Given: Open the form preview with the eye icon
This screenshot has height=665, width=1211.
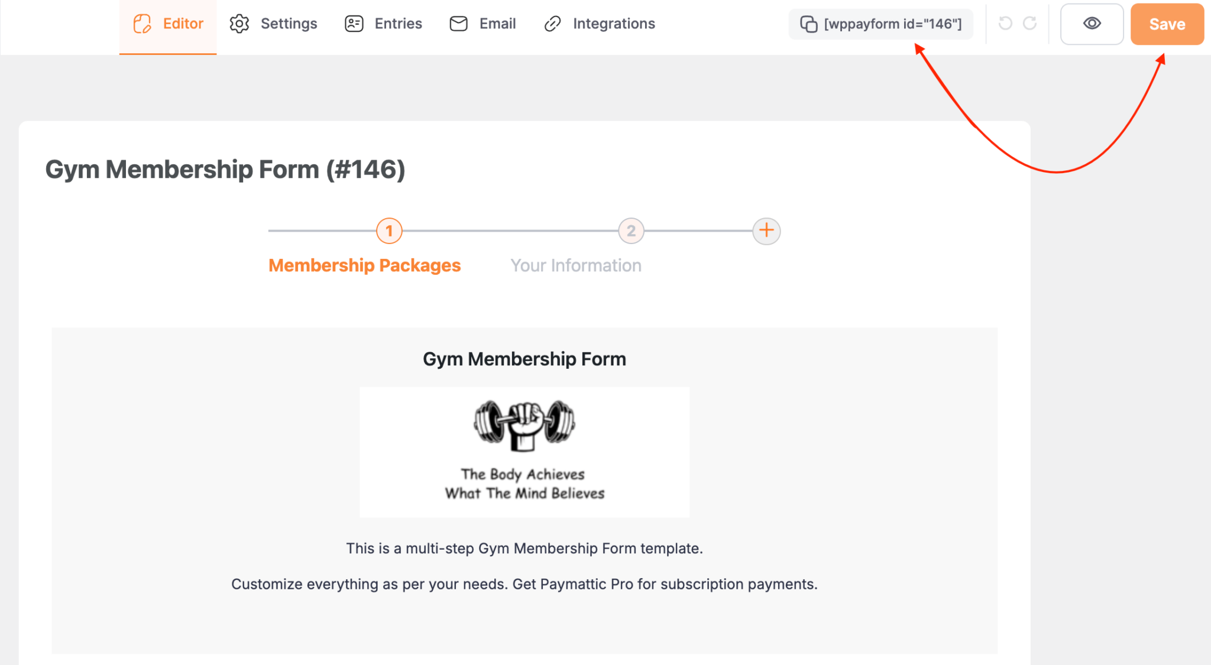Looking at the screenshot, I should coord(1092,24).
